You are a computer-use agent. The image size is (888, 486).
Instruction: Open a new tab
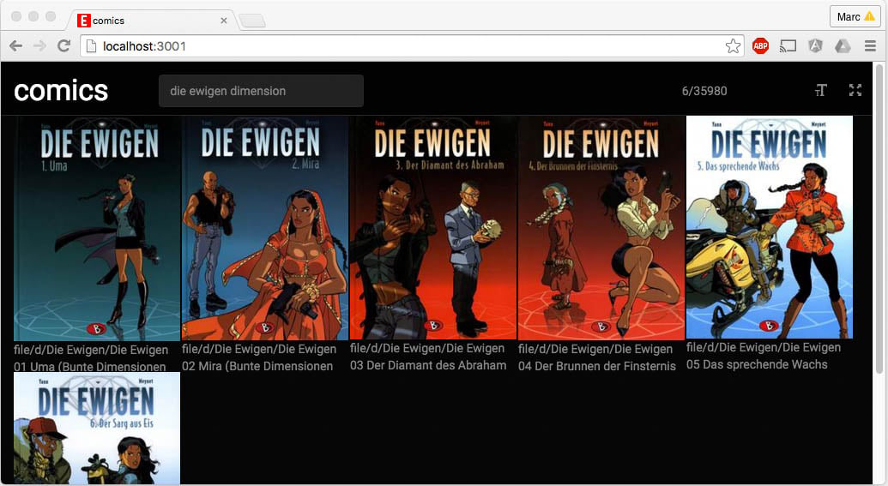[251, 21]
